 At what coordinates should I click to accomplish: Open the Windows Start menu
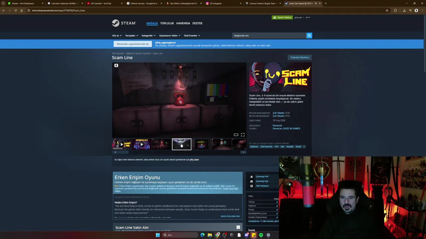click(158, 235)
